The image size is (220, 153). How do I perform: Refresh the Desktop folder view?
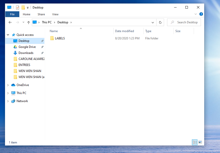[160, 22]
